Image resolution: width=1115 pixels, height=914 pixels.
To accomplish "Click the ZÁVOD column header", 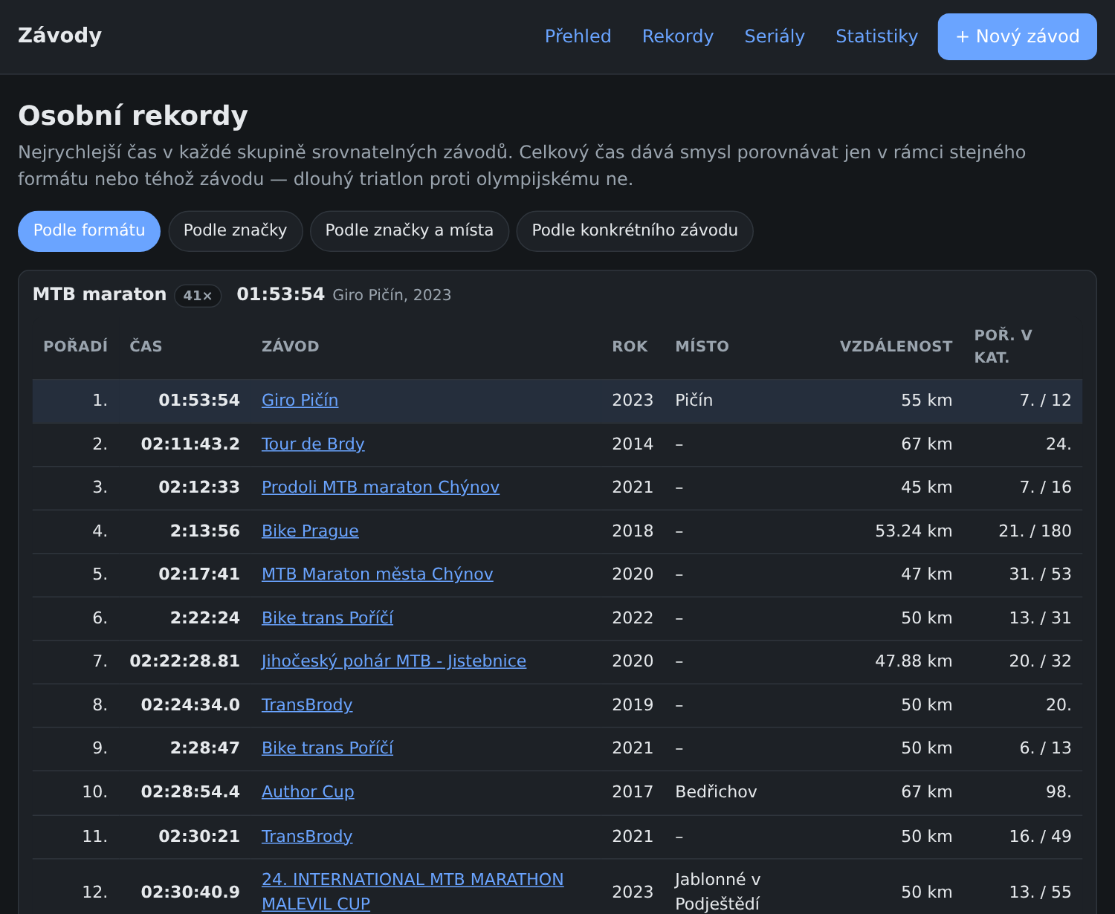I will 290,346.
